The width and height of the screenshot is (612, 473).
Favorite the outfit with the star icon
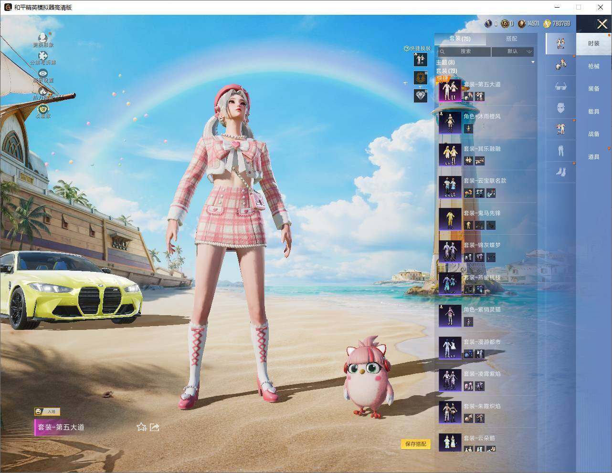coord(141,427)
